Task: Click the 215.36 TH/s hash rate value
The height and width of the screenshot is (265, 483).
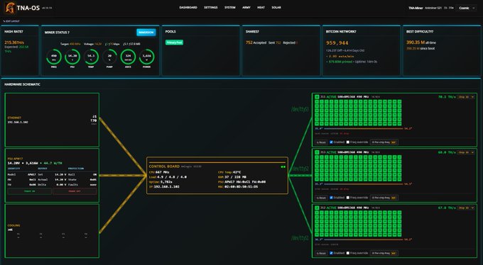Action: (x=14, y=43)
